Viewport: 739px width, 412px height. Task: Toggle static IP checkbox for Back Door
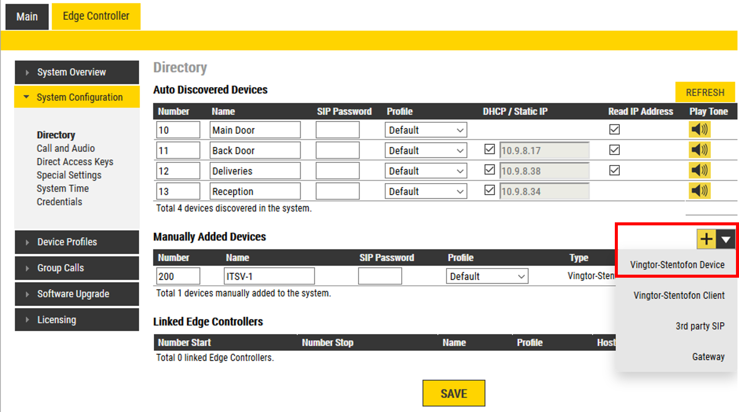pyautogui.click(x=490, y=149)
